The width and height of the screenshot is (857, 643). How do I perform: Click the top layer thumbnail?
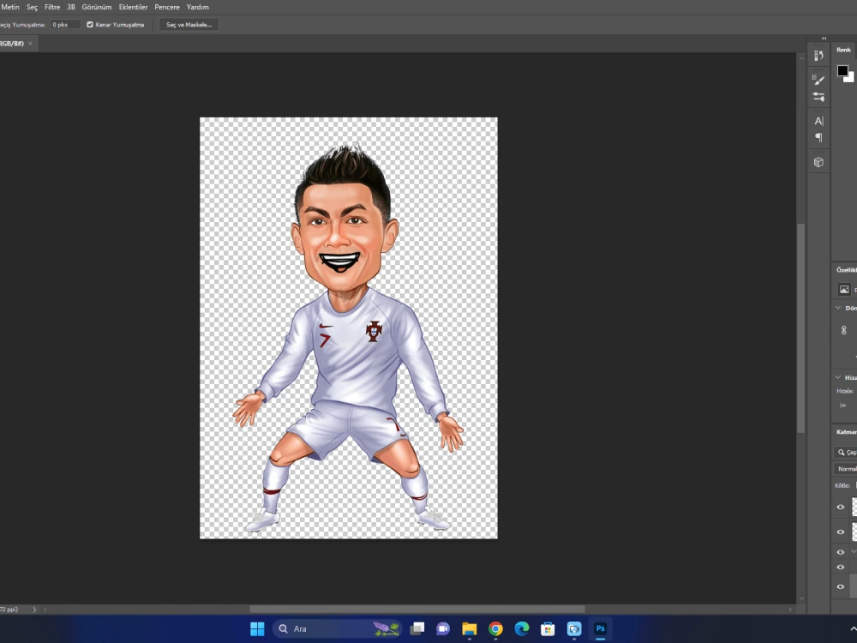click(x=854, y=507)
